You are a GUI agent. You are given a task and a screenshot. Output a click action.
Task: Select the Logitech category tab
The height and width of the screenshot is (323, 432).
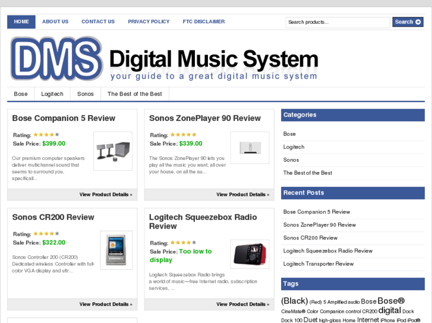coord(52,94)
